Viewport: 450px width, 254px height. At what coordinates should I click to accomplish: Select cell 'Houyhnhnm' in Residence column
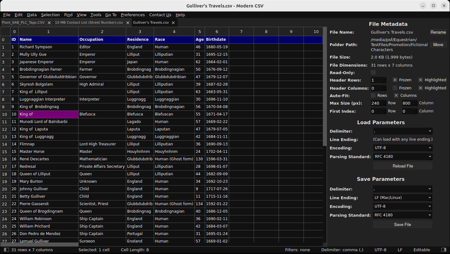tap(140, 152)
